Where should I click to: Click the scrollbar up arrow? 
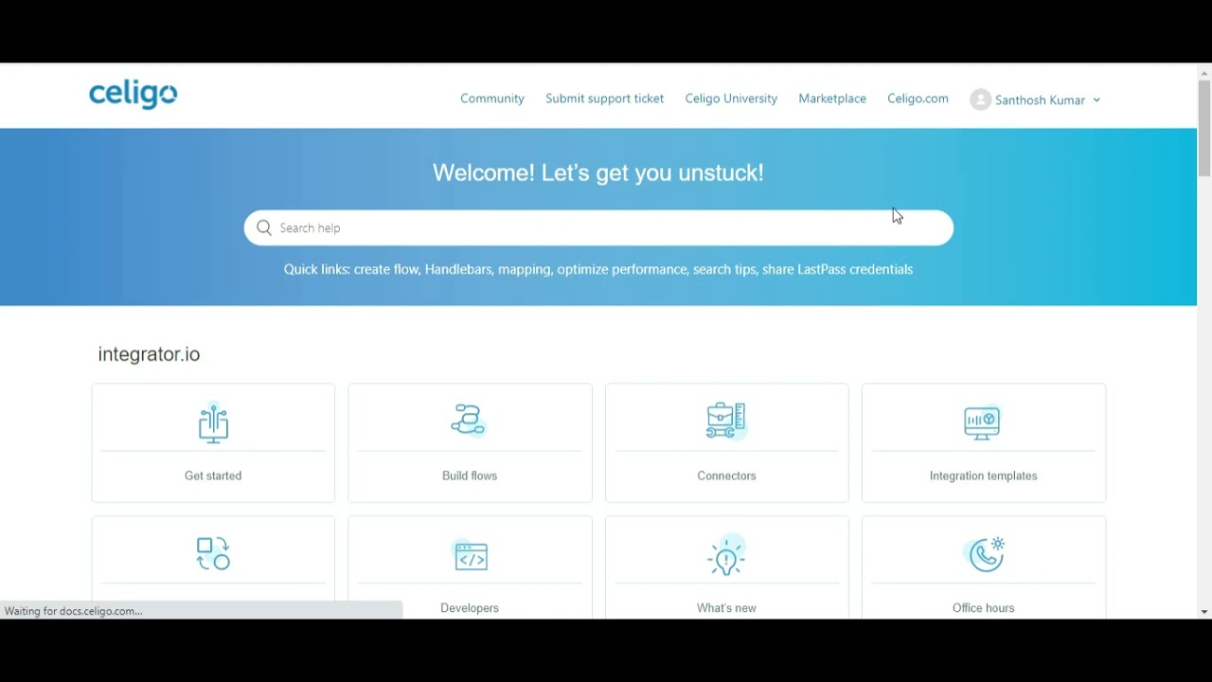pos(1204,72)
